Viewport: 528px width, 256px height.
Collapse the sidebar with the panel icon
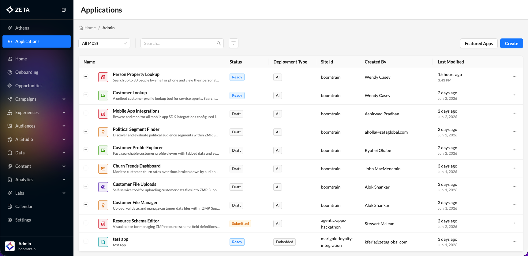tap(64, 10)
